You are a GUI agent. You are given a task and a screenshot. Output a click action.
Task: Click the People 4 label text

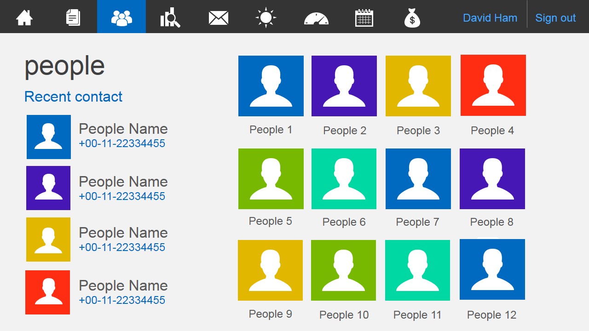tap(492, 131)
